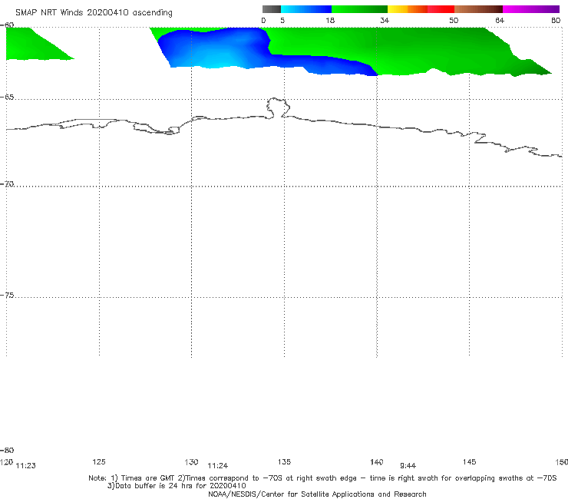Click the '-80' latitude label
568x499 pixels.
click(7, 450)
